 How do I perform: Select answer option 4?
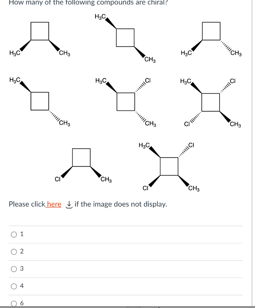(13, 286)
